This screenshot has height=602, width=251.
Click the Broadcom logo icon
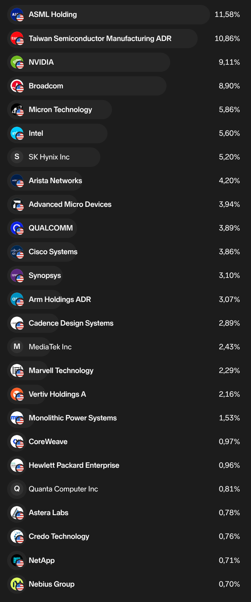[17, 86]
